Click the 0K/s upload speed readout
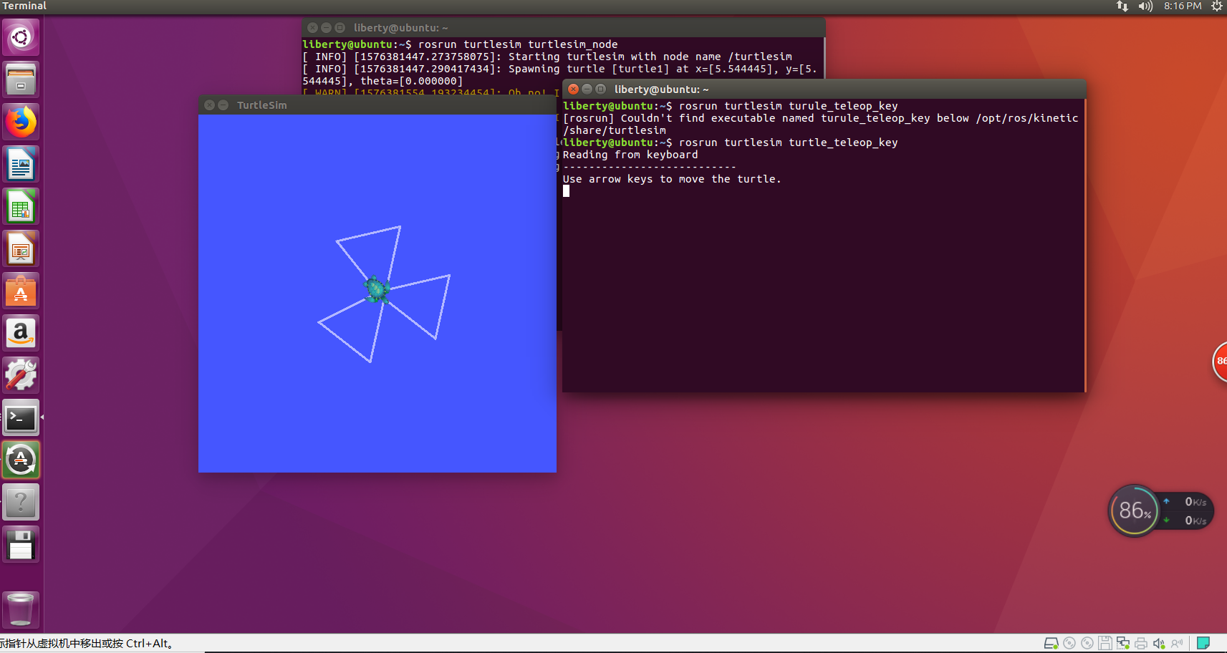This screenshot has width=1227, height=653. click(1195, 502)
